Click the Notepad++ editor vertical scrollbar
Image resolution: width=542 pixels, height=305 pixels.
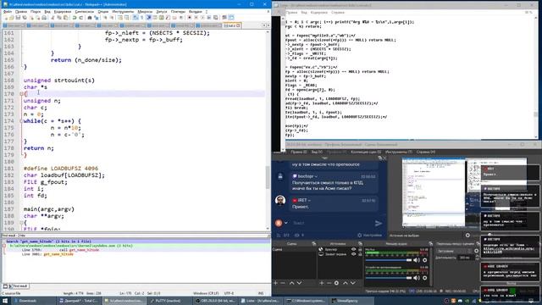pos(268,131)
